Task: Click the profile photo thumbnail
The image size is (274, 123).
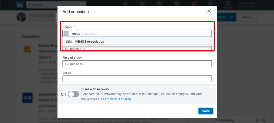Action: coord(21,17)
